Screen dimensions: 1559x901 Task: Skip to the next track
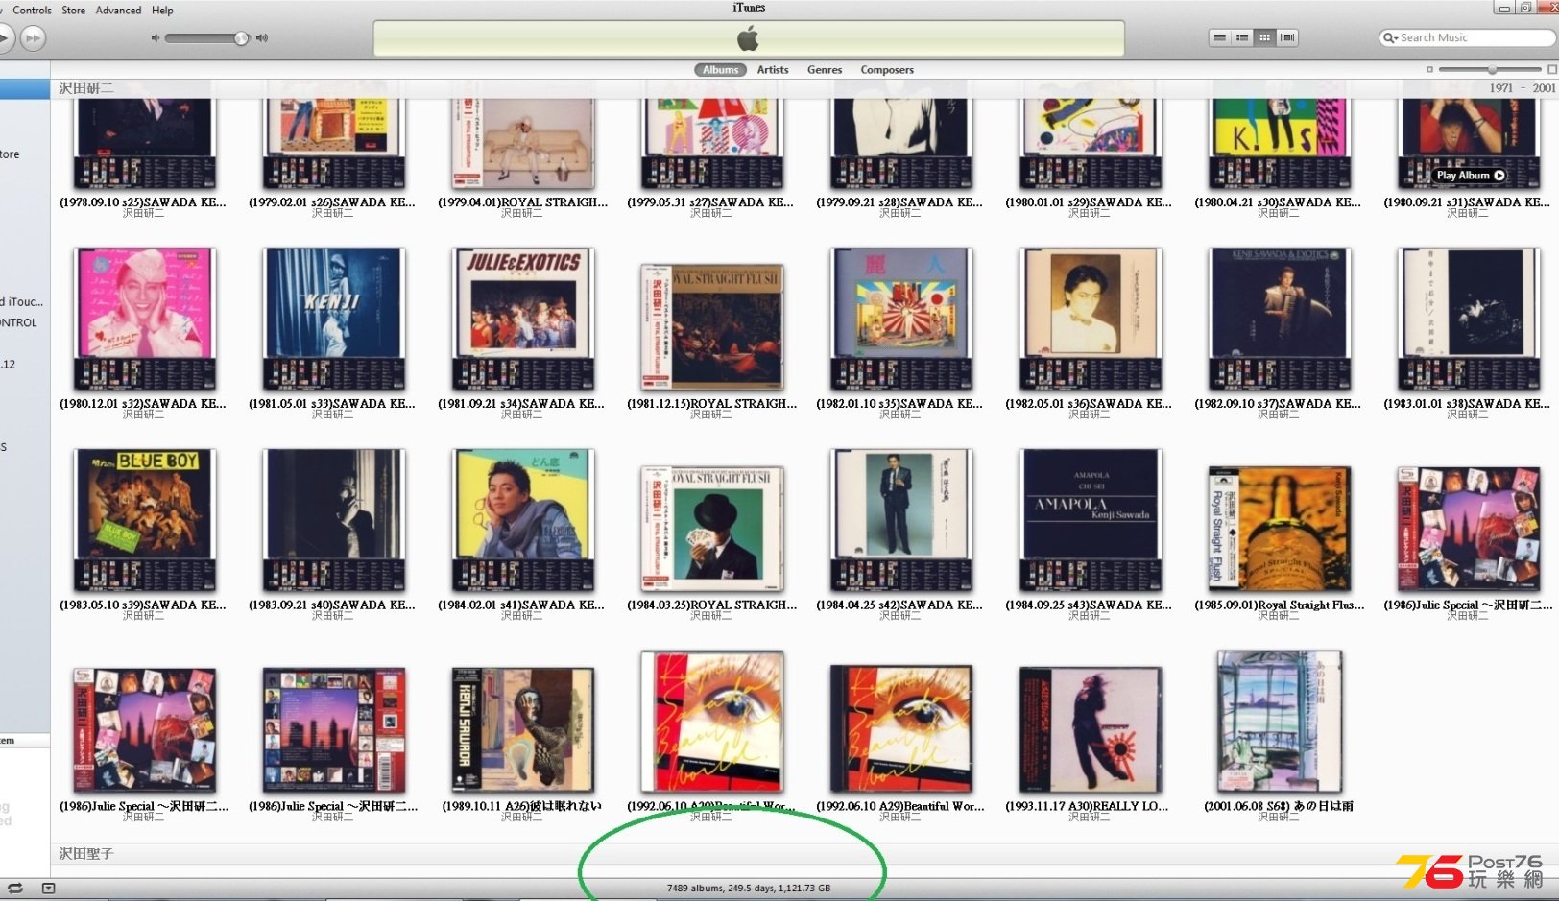tap(33, 38)
